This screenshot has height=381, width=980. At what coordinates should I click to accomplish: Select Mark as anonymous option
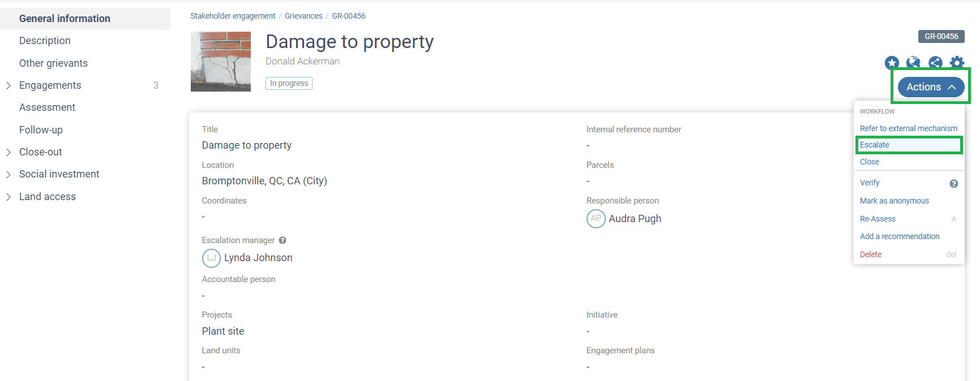pos(894,201)
